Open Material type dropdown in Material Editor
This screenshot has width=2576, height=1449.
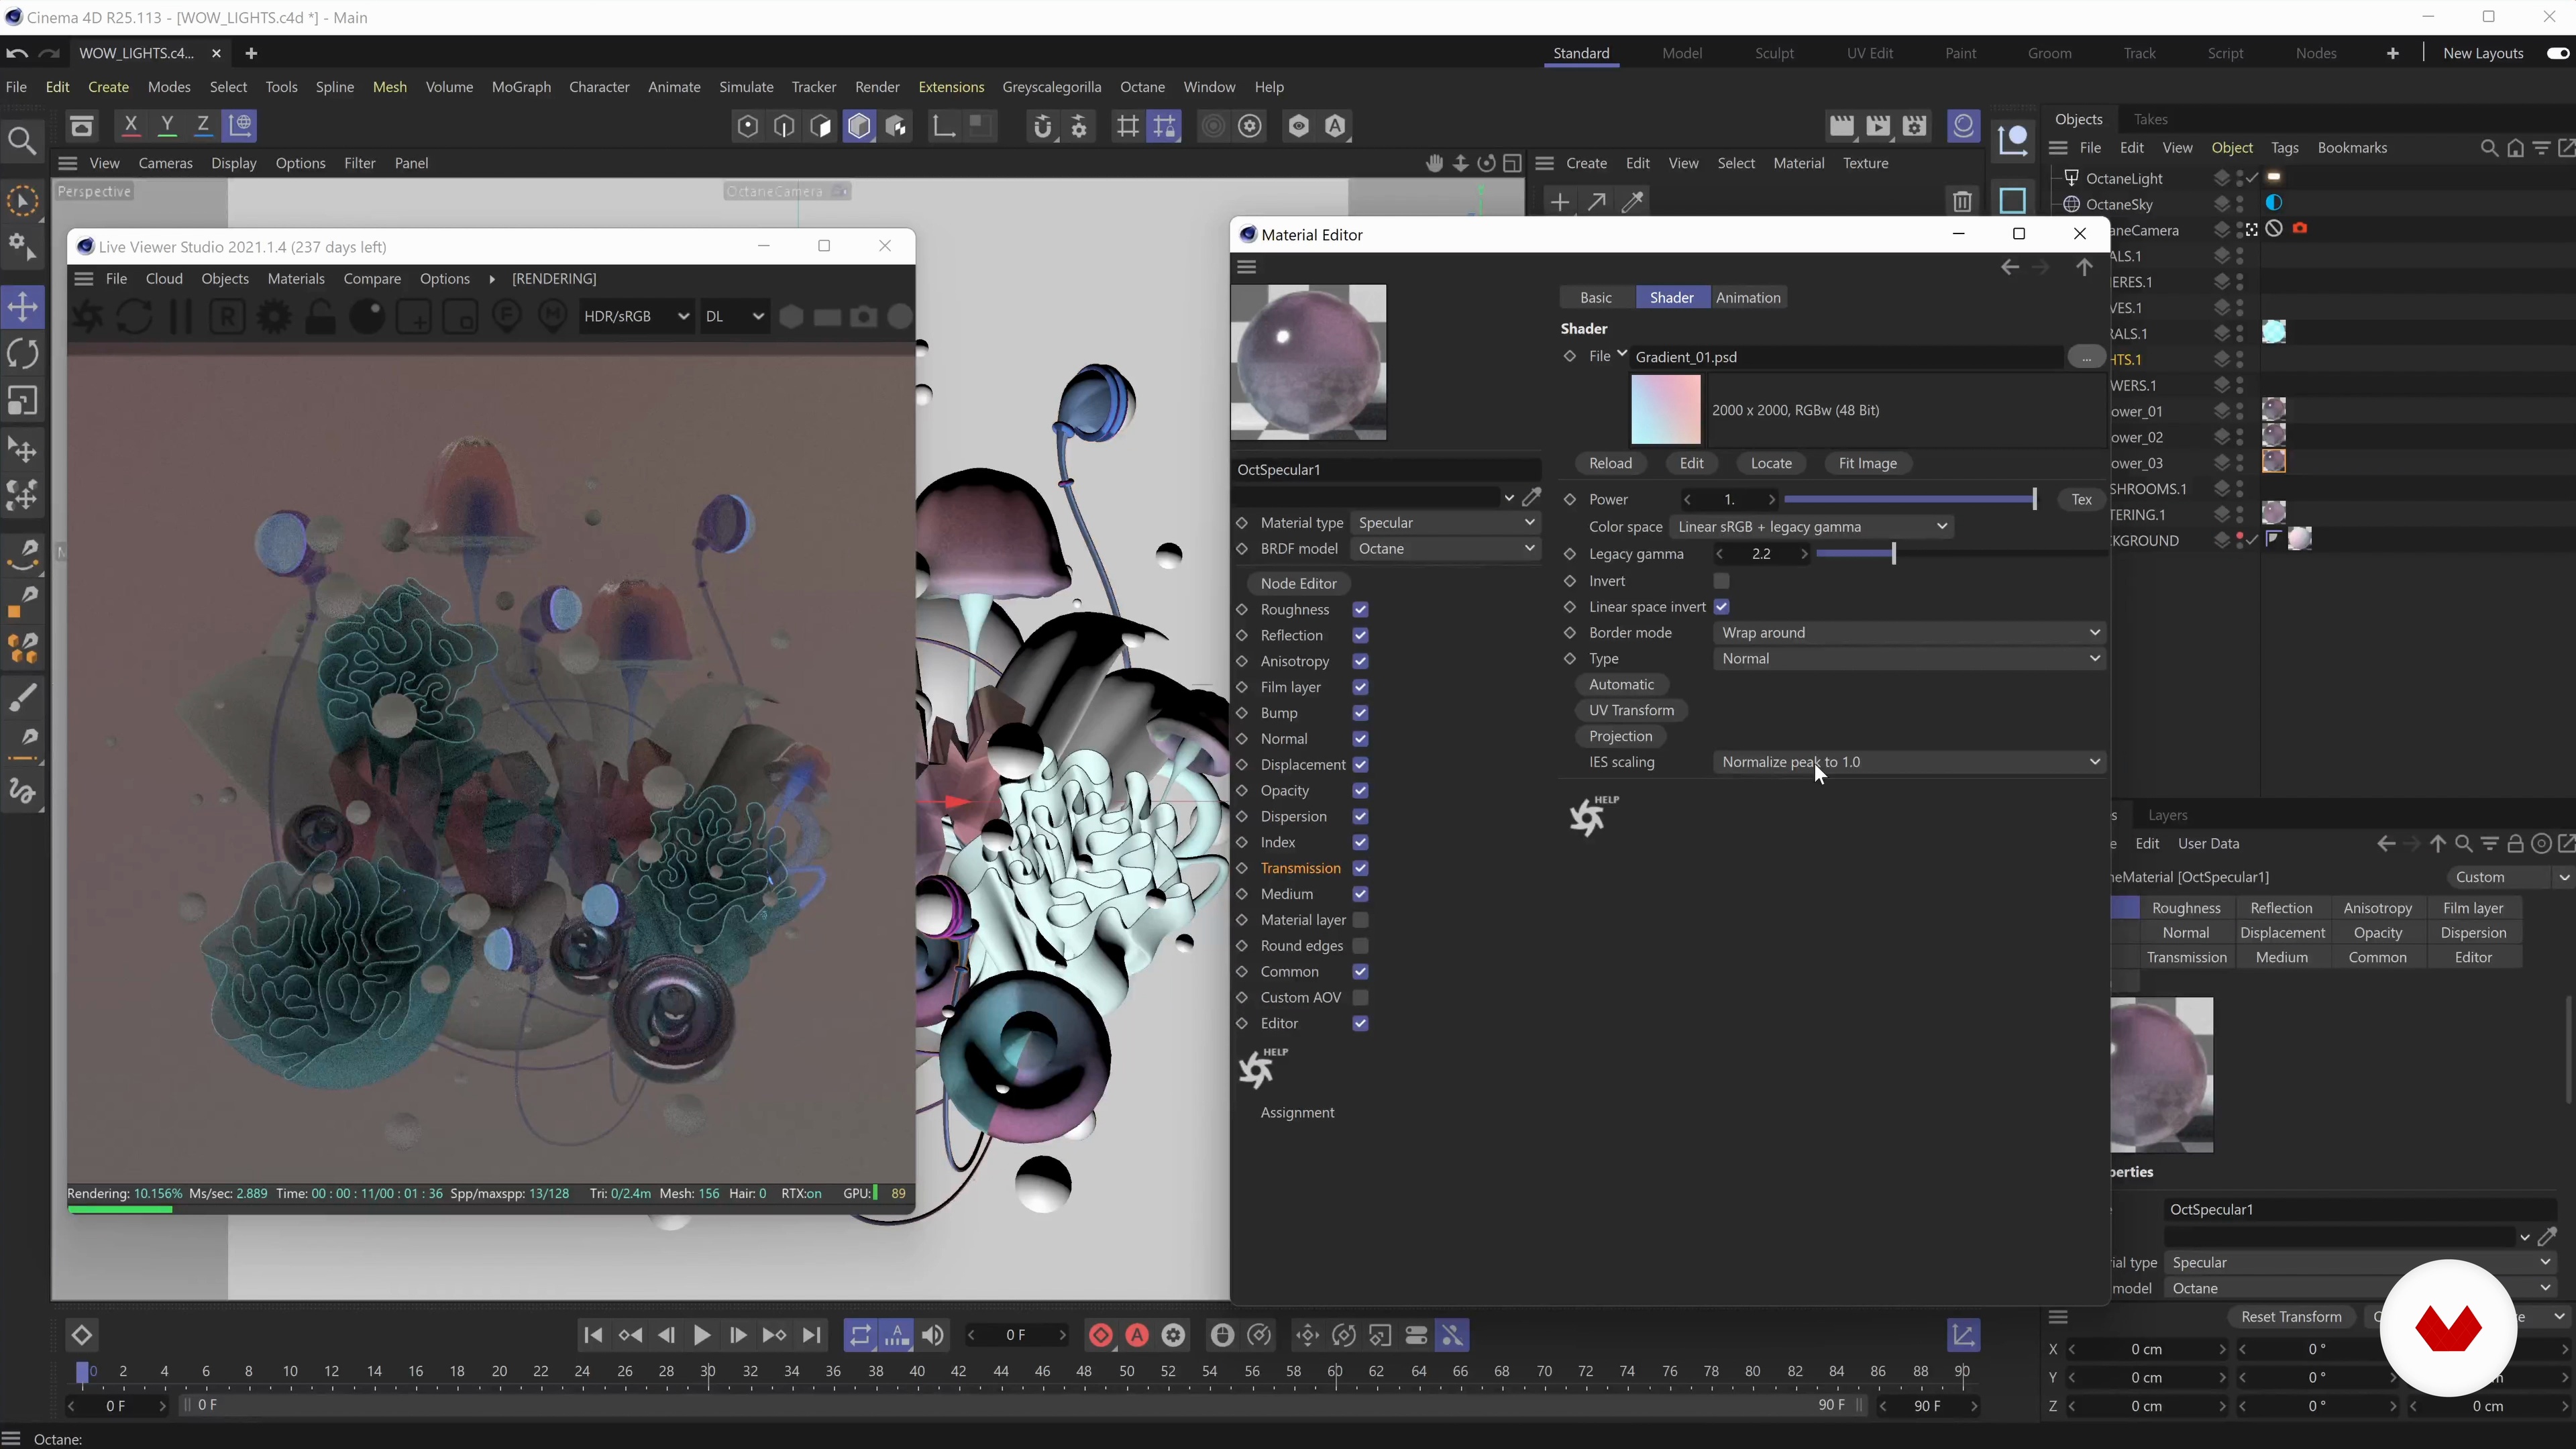[1445, 523]
